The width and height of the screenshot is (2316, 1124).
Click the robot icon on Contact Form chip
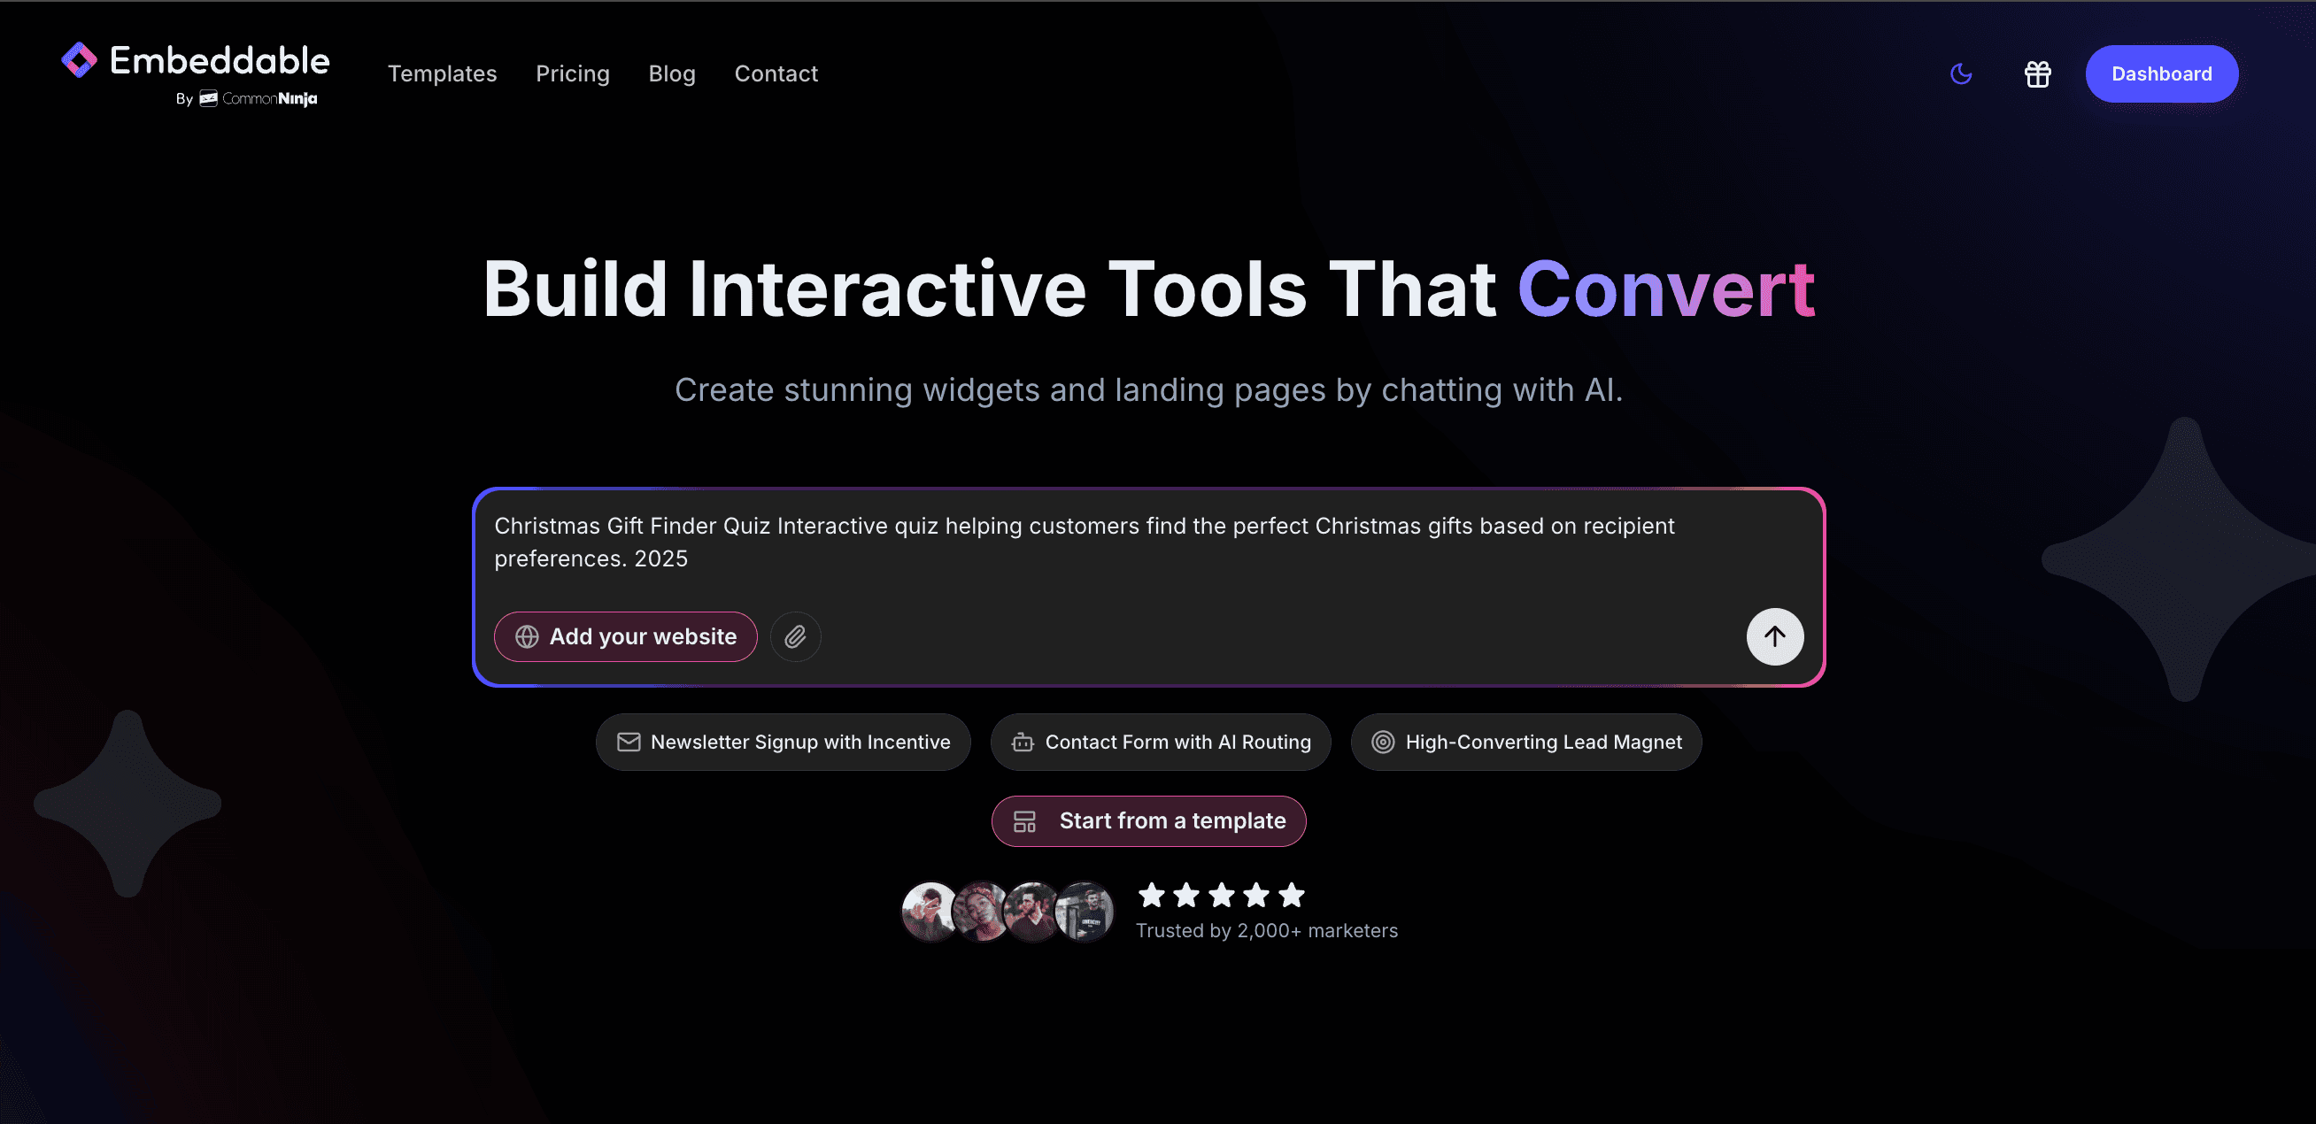click(x=1023, y=743)
